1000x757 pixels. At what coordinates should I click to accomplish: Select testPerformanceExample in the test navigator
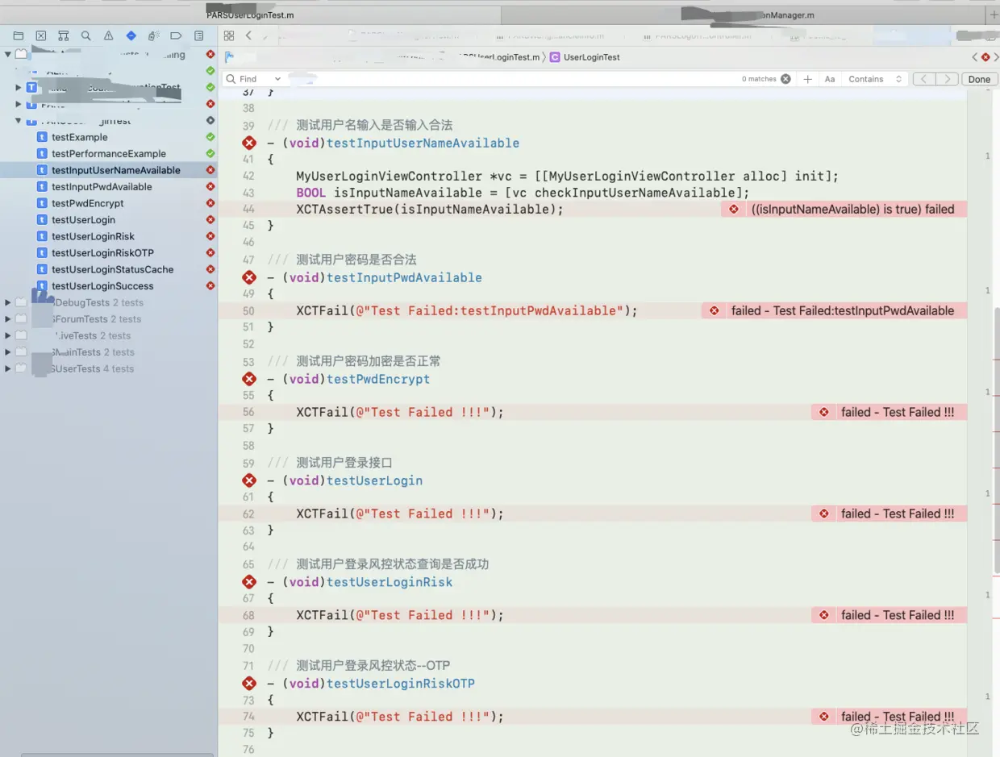(109, 153)
